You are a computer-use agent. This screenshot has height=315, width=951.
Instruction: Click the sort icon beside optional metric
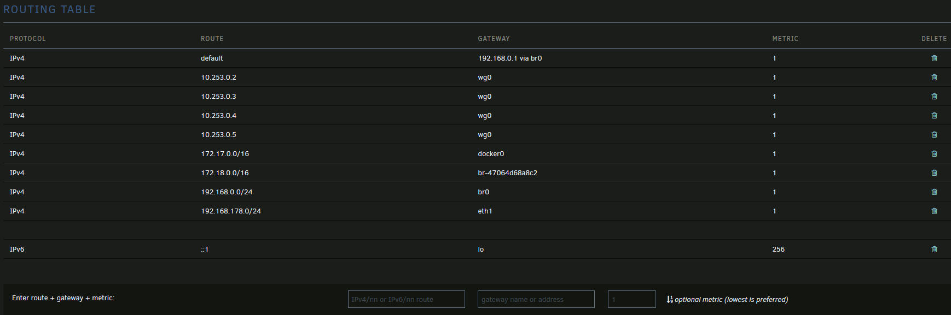click(x=670, y=300)
